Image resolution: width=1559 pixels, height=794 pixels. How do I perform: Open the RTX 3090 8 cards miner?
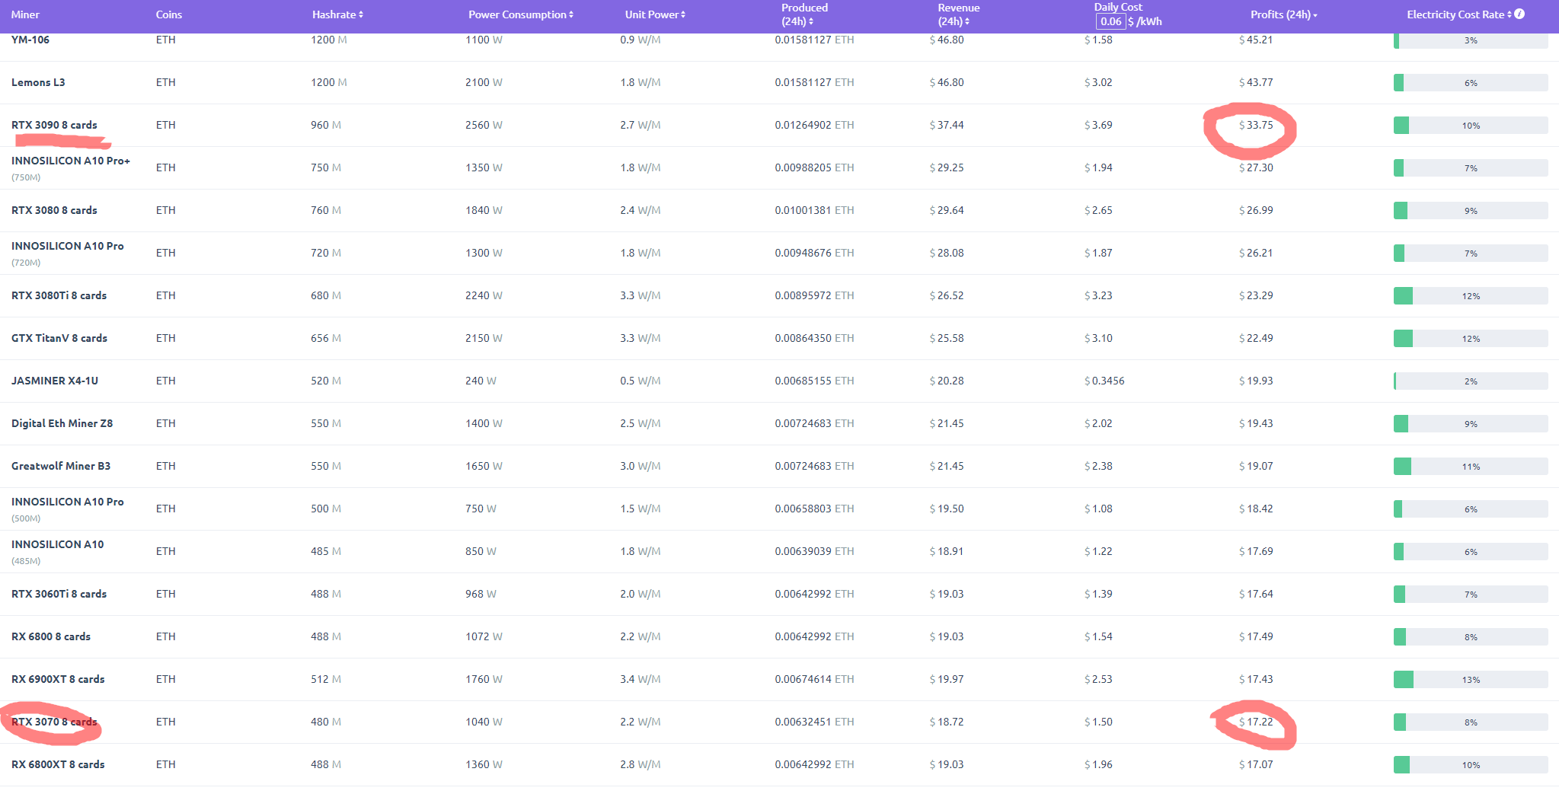pos(54,125)
